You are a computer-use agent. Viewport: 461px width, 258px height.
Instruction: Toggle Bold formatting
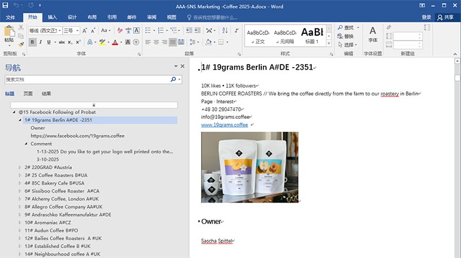pyautogui.click(x=33, y=42)
